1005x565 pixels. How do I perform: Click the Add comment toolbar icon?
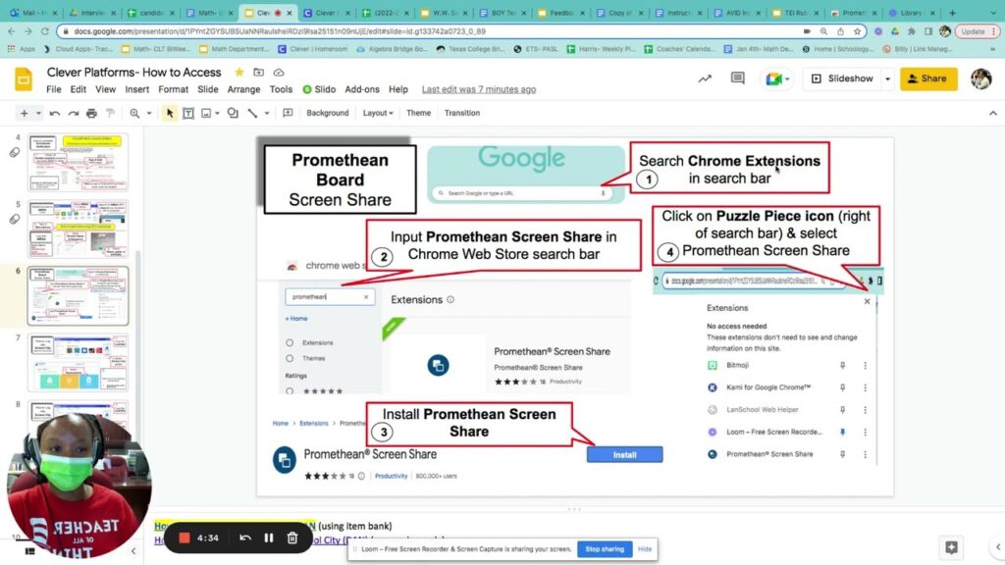point(288,114)
